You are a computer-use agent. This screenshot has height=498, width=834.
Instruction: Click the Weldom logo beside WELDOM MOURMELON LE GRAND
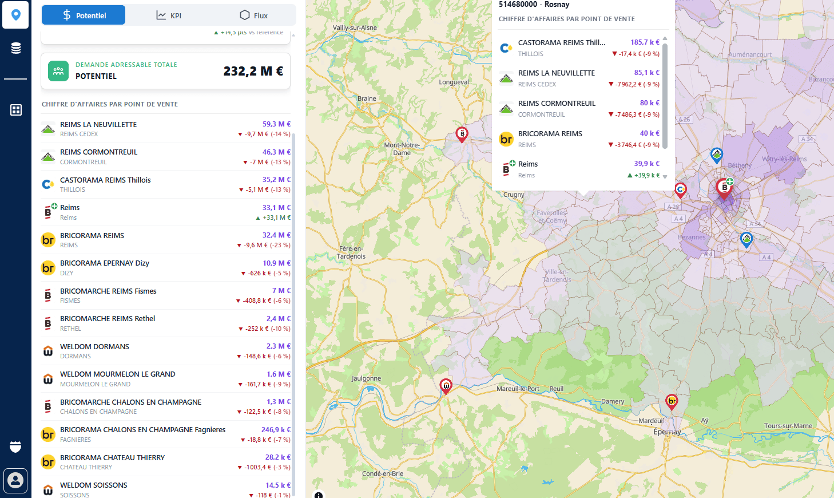click(48, 379)
